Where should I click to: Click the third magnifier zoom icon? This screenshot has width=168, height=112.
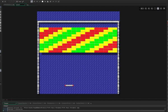tap(152, 9)
